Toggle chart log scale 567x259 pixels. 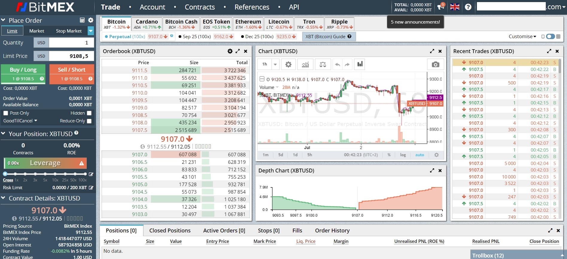(x=403, y=155)
